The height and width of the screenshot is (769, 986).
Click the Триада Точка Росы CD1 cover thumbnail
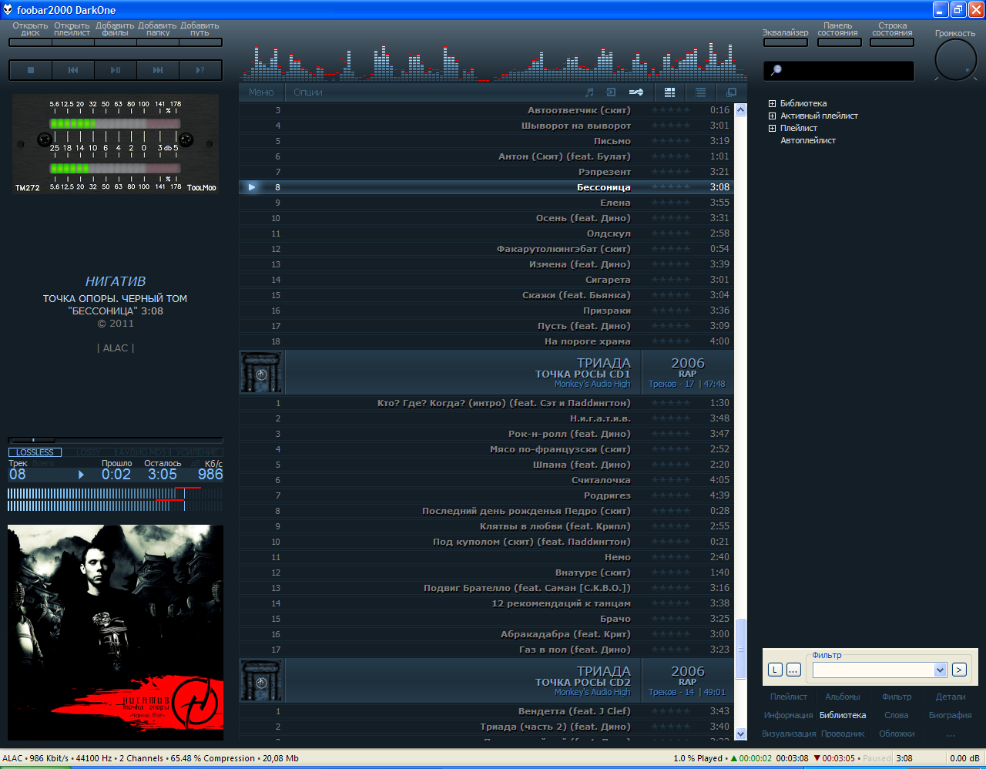(x=262, y=372)
